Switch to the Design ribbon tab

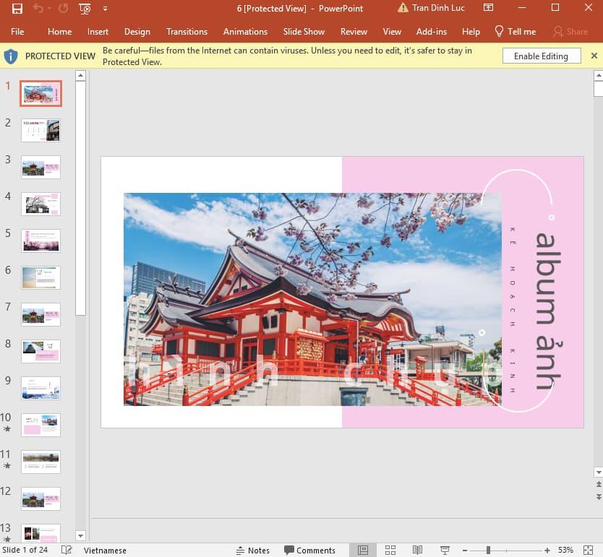point(137,32)
